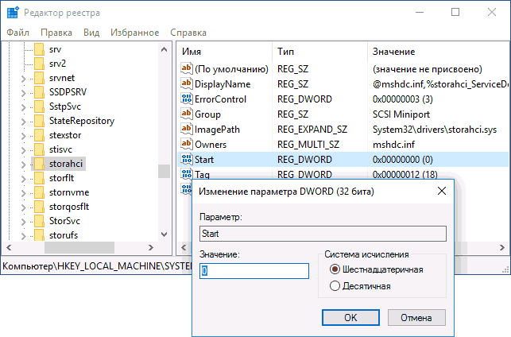Click the tree scroll down arrow
The image size is (511, 337).
[164, 234]
